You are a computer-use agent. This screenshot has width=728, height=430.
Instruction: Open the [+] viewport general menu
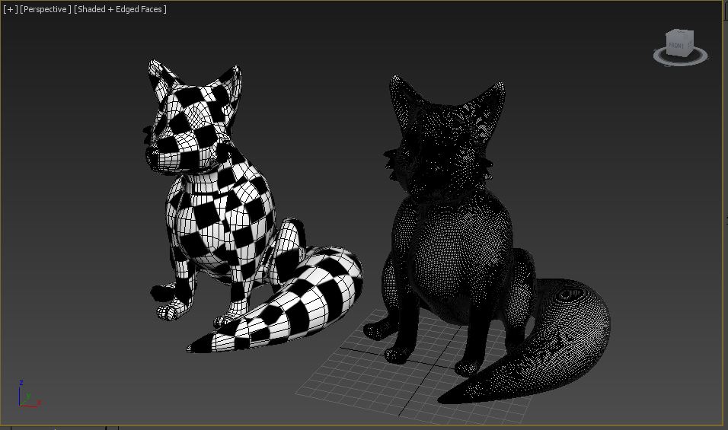click(x=10, y=9)
